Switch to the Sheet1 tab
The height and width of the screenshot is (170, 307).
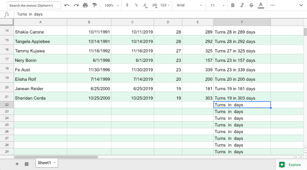click(x=44, y=163)
